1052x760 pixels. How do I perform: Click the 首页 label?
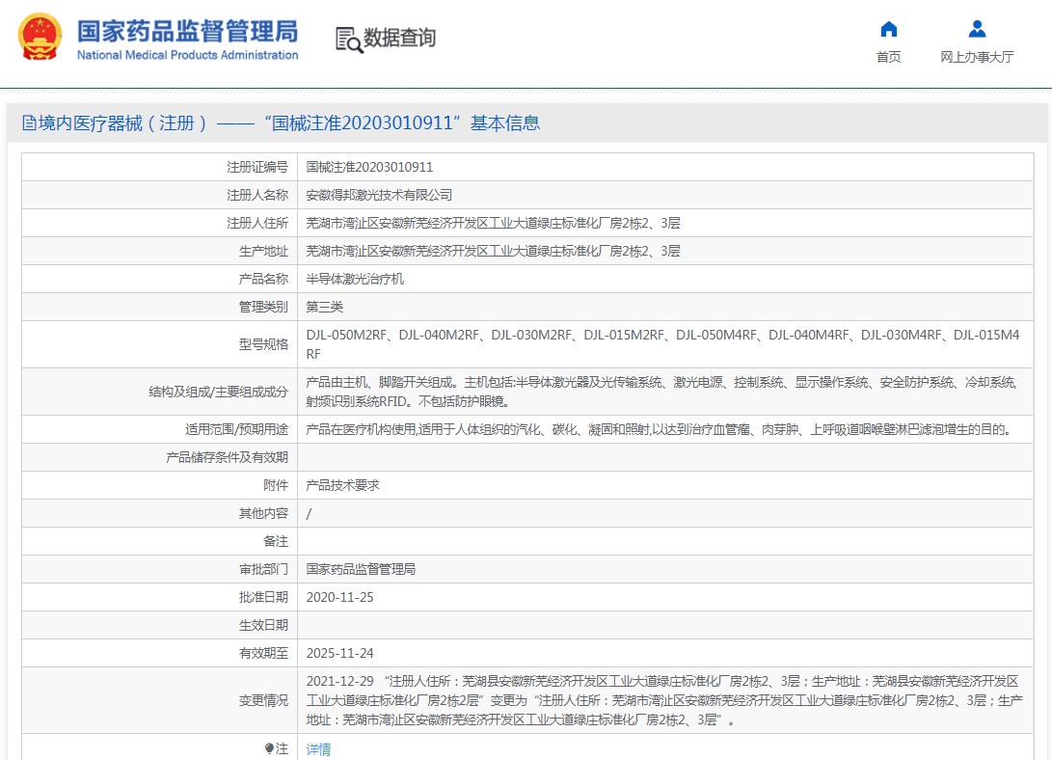pos(888,57)
